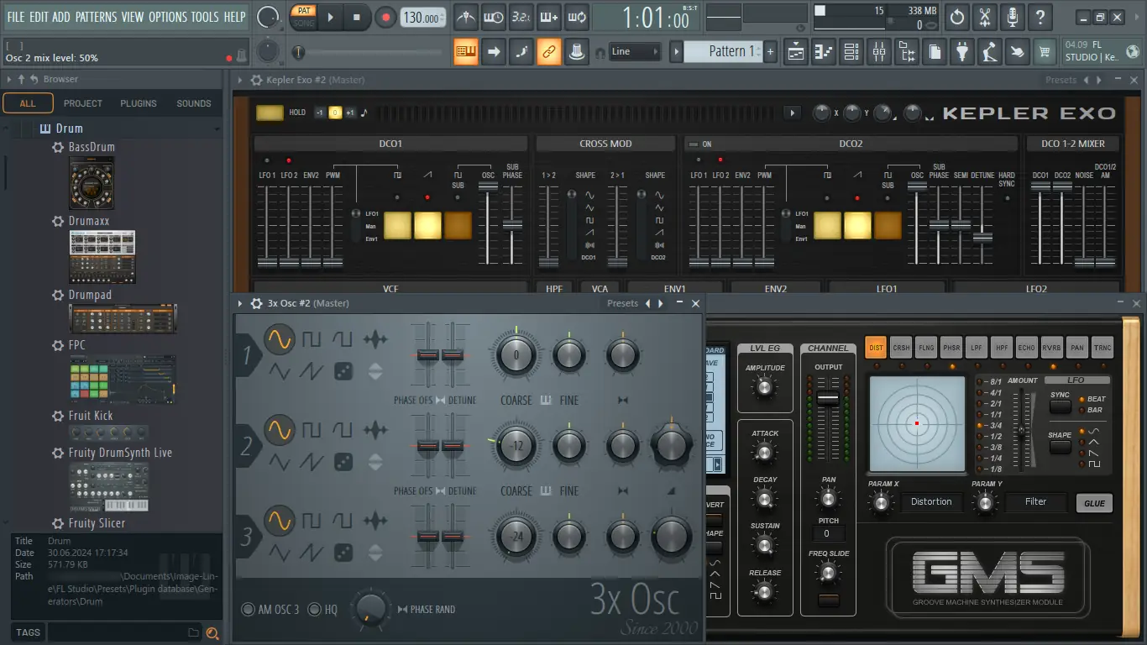
Task: Select random noise dice shape for oscillator 3
Action: (343, 552)
